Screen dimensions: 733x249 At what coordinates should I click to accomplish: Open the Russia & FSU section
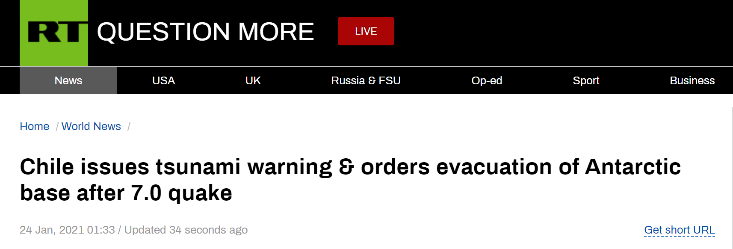[366, 80]
